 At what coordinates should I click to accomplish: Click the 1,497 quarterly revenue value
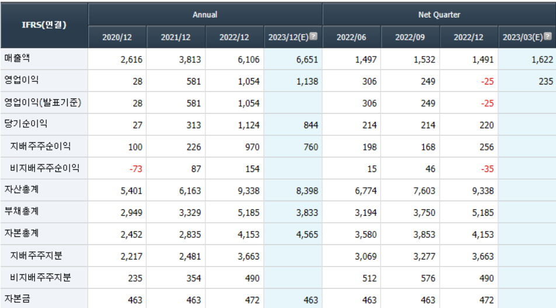[x=366, y=60]
